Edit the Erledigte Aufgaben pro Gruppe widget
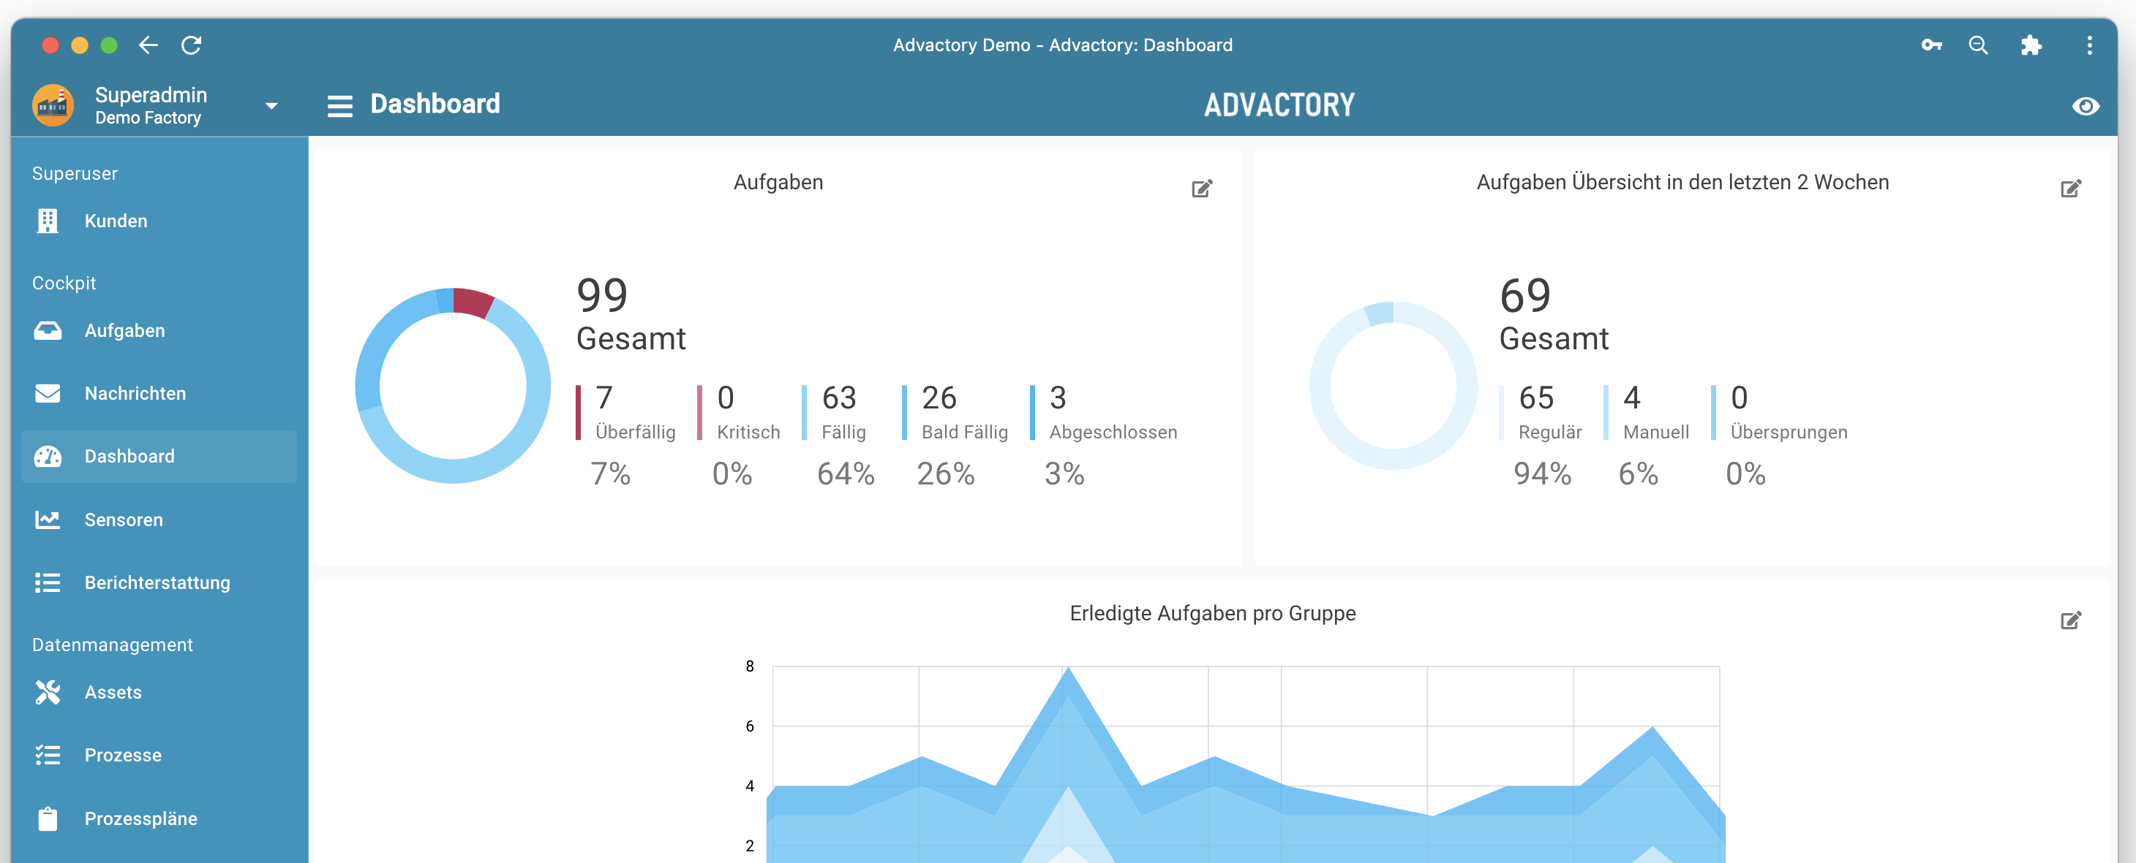 pyautogui.click(x=2070, y=620)
